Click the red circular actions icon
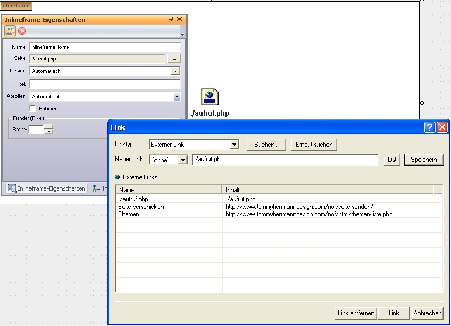This screenshot has width=451, height=326. click(x=22, y=31)
